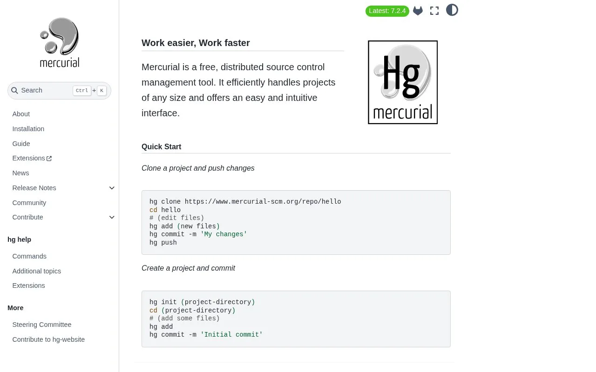The image size is (596, 372).
Task: Click the Mercurial logo in the sidebar
Action: click(60, 43)
